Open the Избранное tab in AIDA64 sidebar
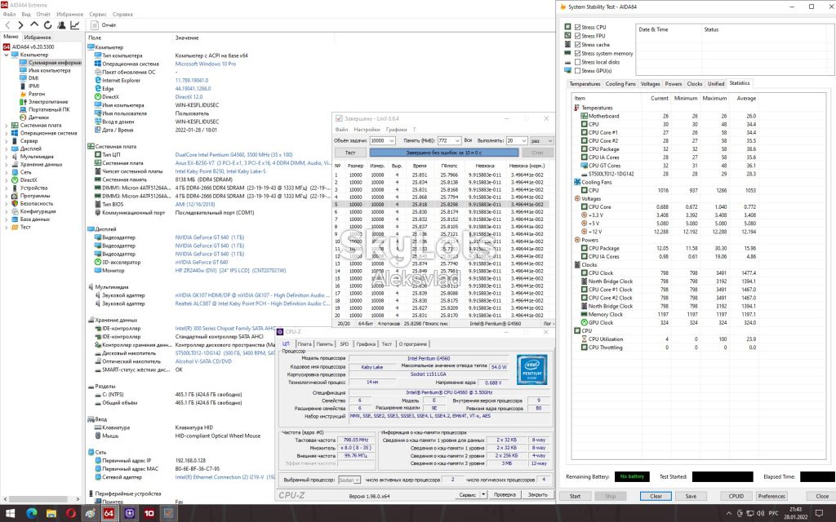The image size is (836, 522). [38, 38]
